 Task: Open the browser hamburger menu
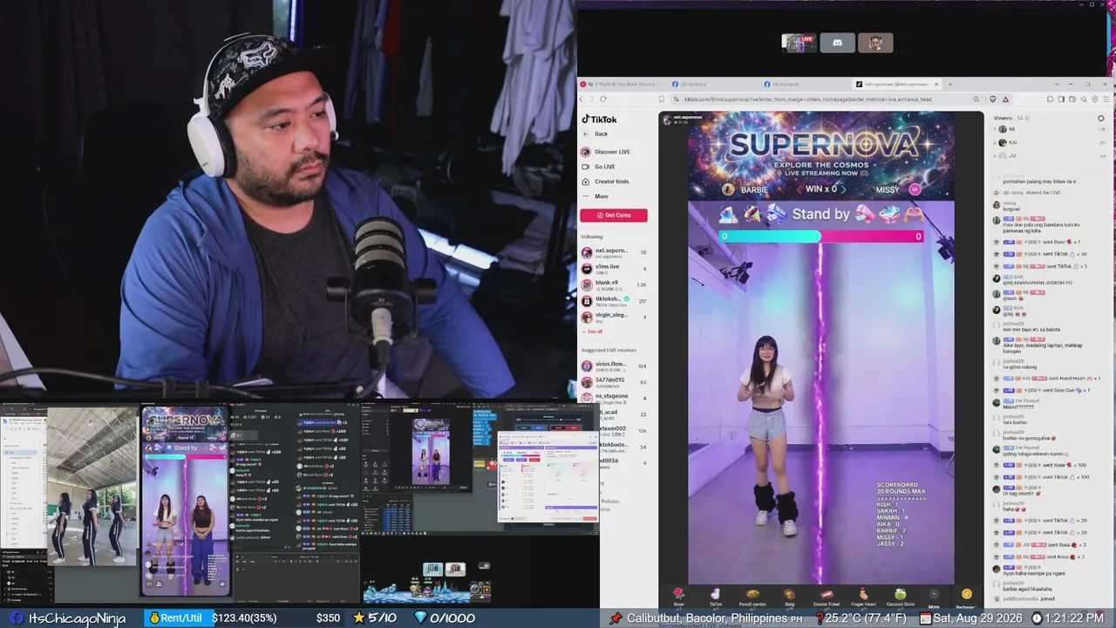tap(1105, 99)
